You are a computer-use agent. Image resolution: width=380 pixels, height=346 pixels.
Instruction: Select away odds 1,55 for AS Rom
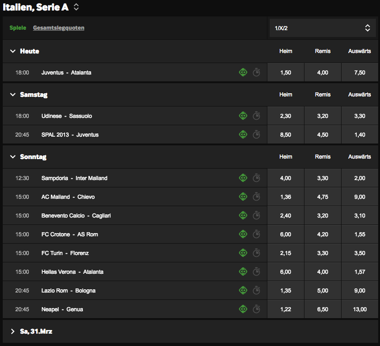point(360,234)
